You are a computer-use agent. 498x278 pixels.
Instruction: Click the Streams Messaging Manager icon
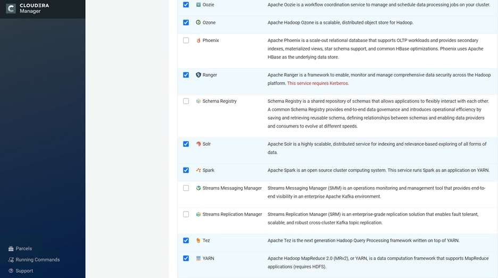(198, 188)
